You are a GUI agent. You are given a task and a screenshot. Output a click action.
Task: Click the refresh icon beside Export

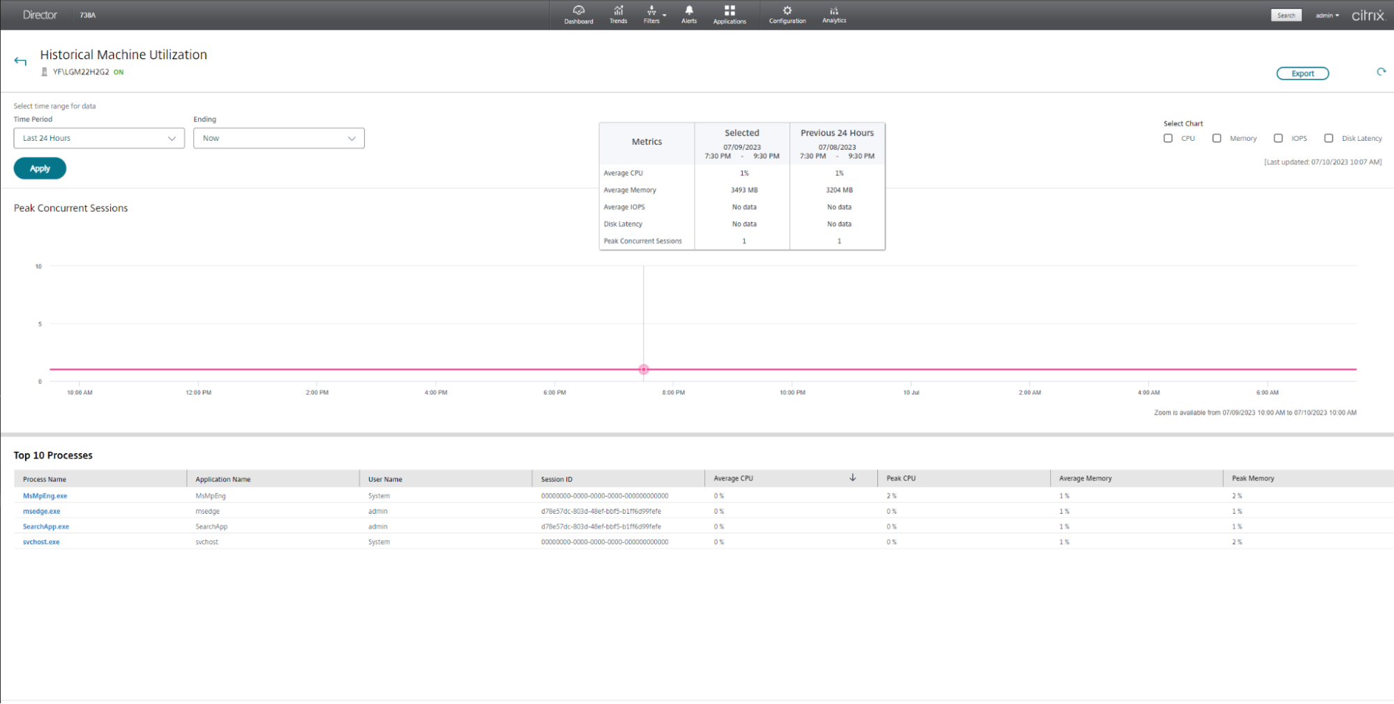coord(1381,72)
